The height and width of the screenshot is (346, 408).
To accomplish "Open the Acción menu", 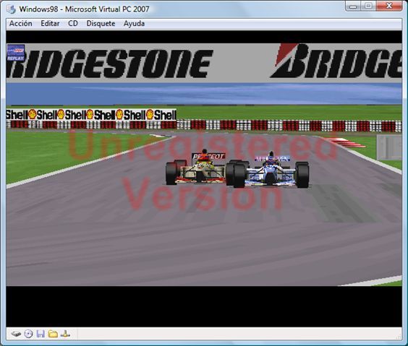I will click(x=21, y=23).
